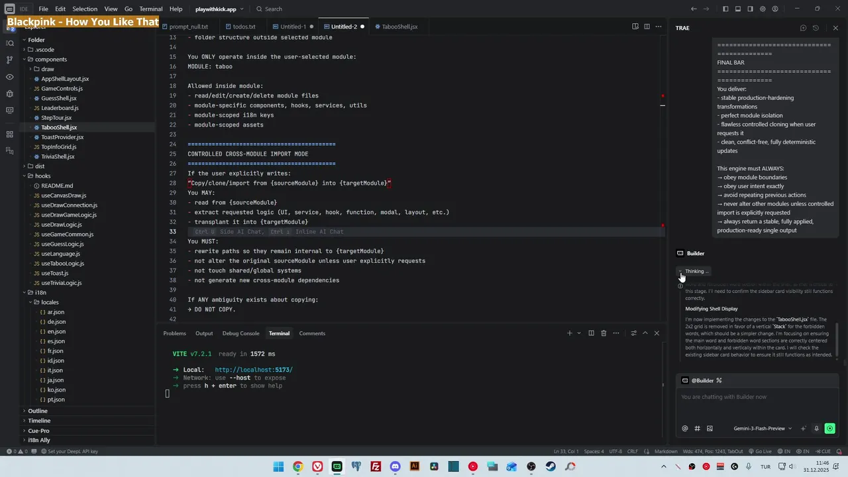Open the Source Control view icon

click(9, 60)
